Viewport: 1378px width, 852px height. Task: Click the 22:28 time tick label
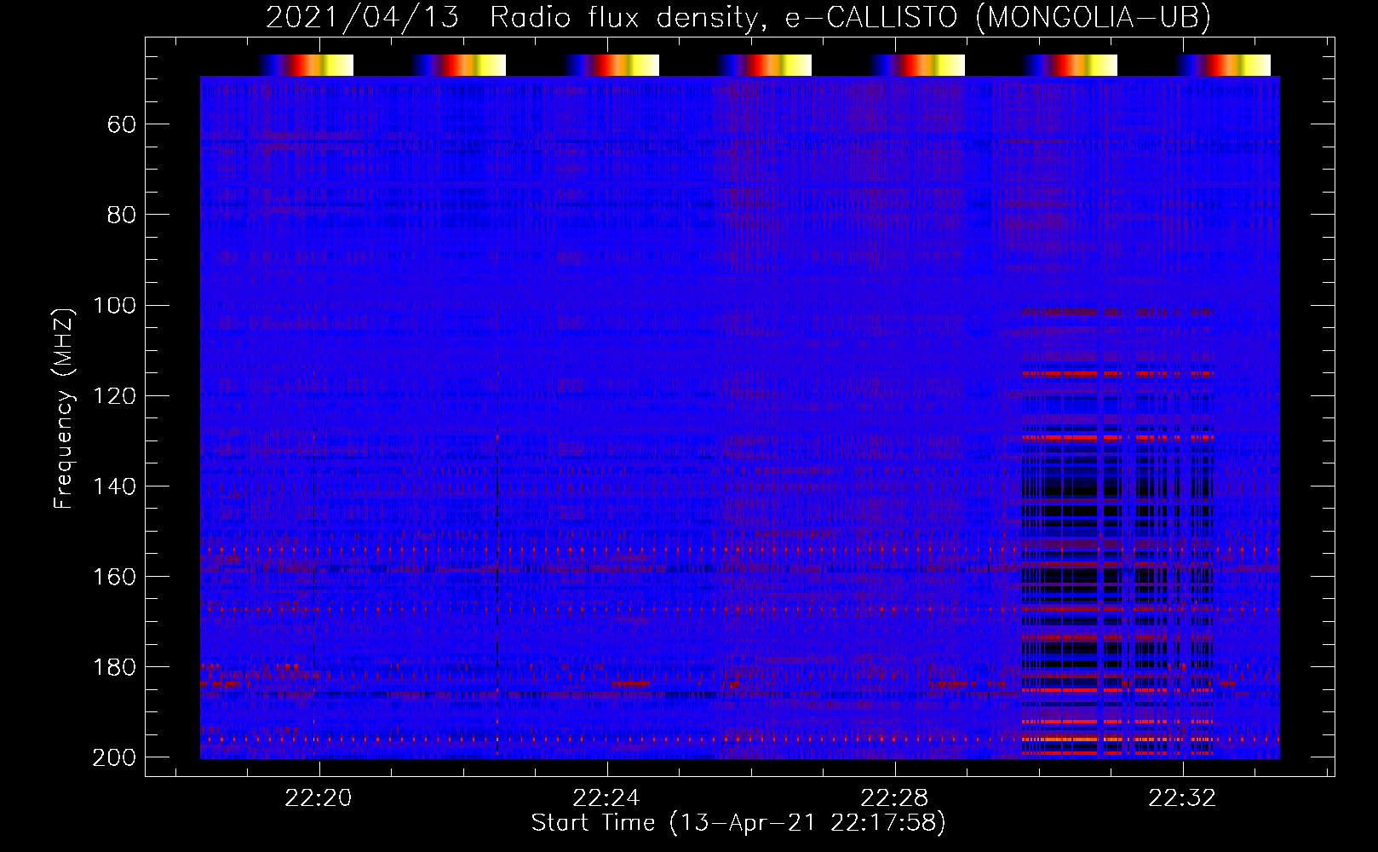(x=893, y=798)
